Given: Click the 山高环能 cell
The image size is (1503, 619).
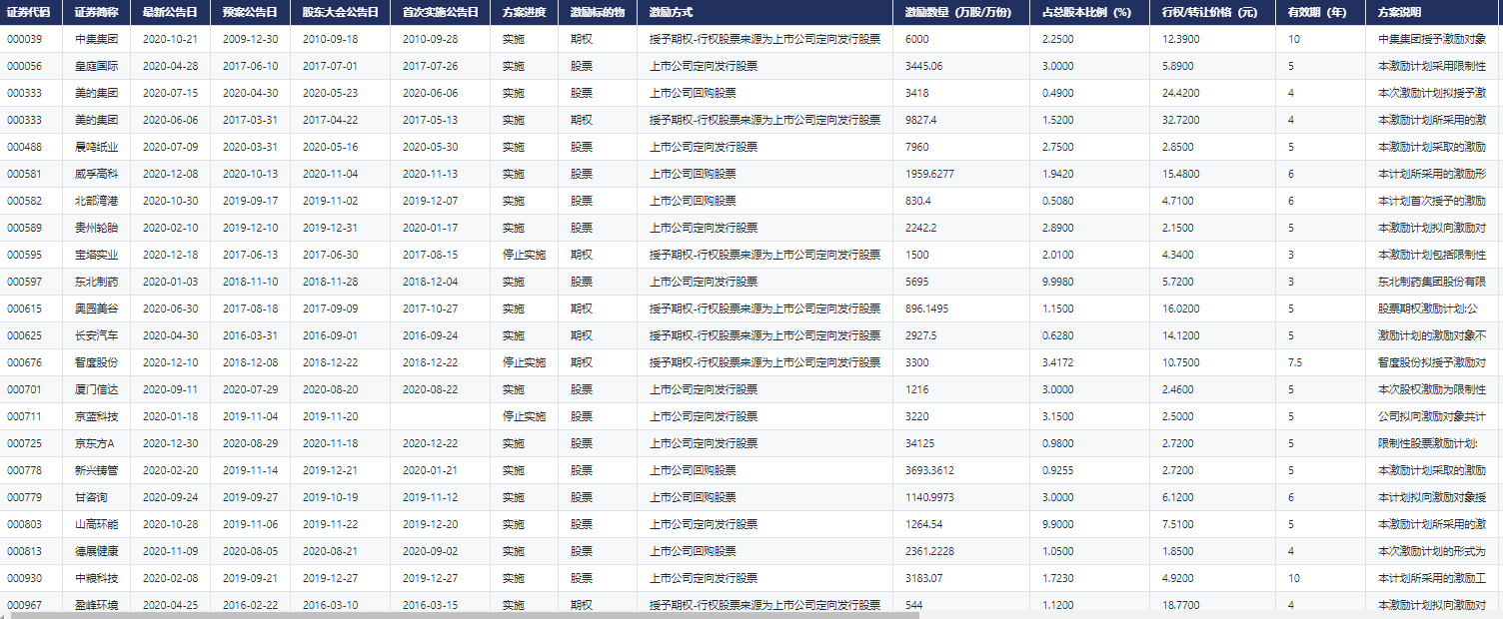Looking at the screenshot, I should [97, 524].
